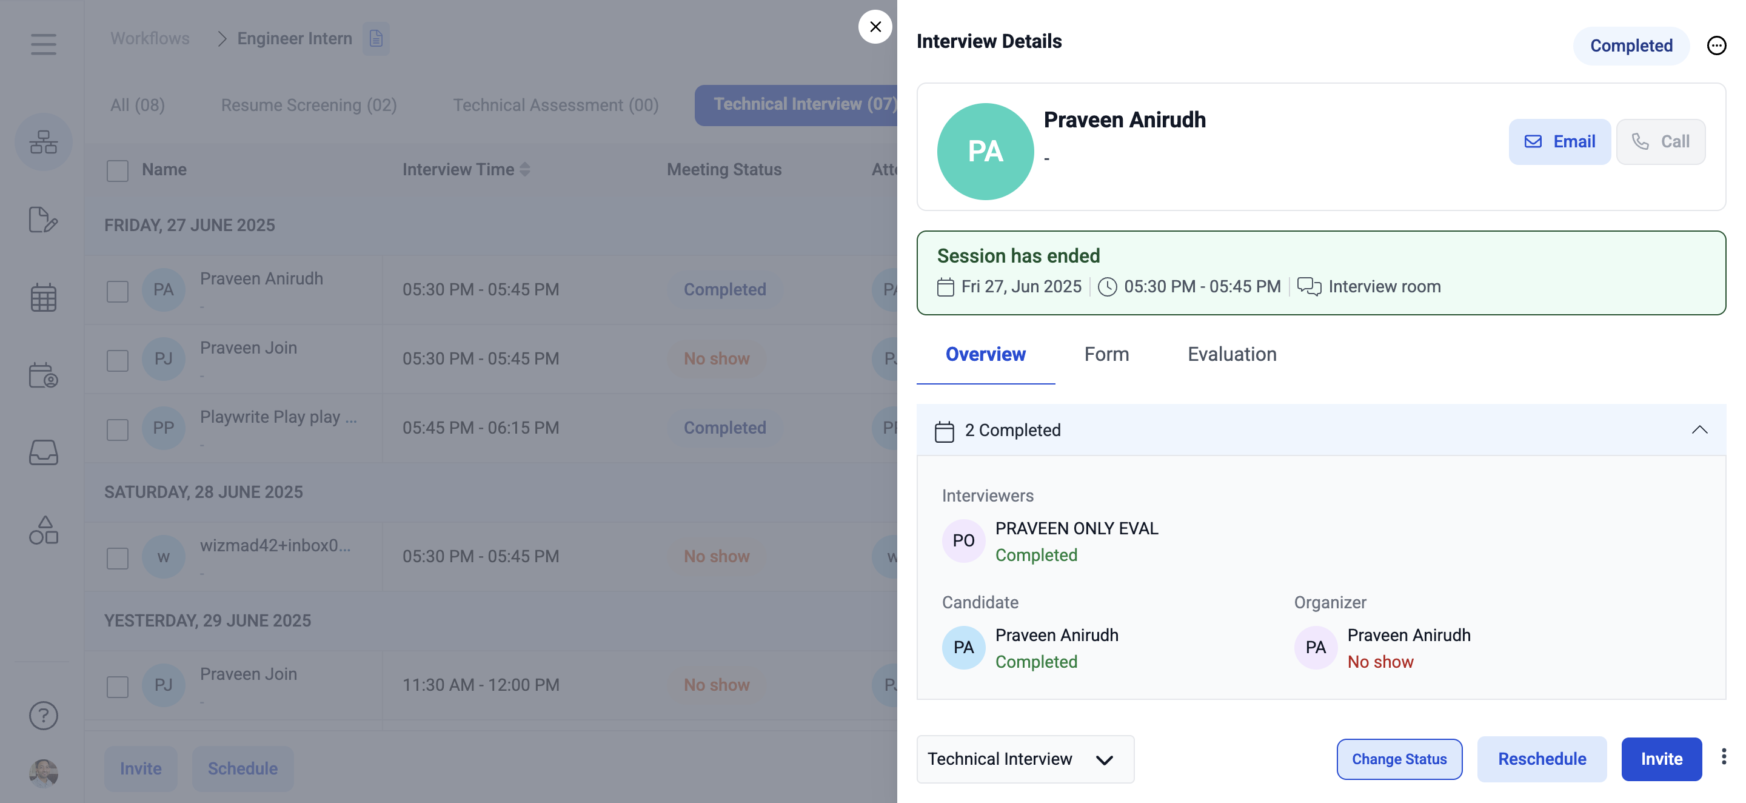This screenshot has height=803, width=1746.
Task: Open the help question mark icon
Action: [x=44, y=716]
